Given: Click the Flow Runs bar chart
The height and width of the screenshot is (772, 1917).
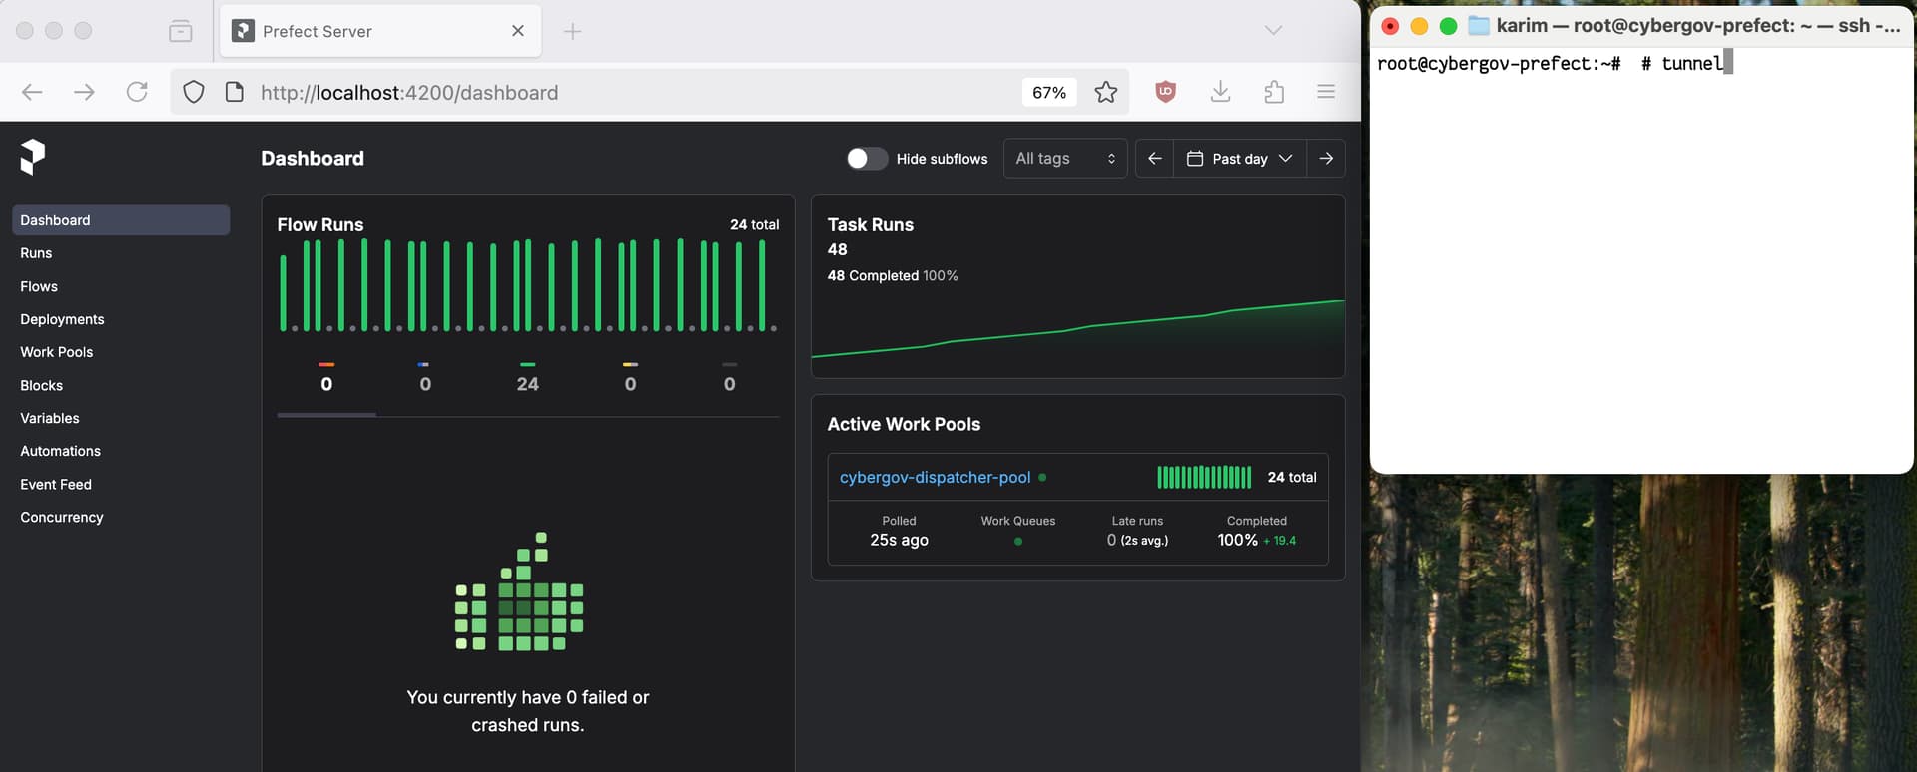Looking at the screenshot, I should click(528, 285).
